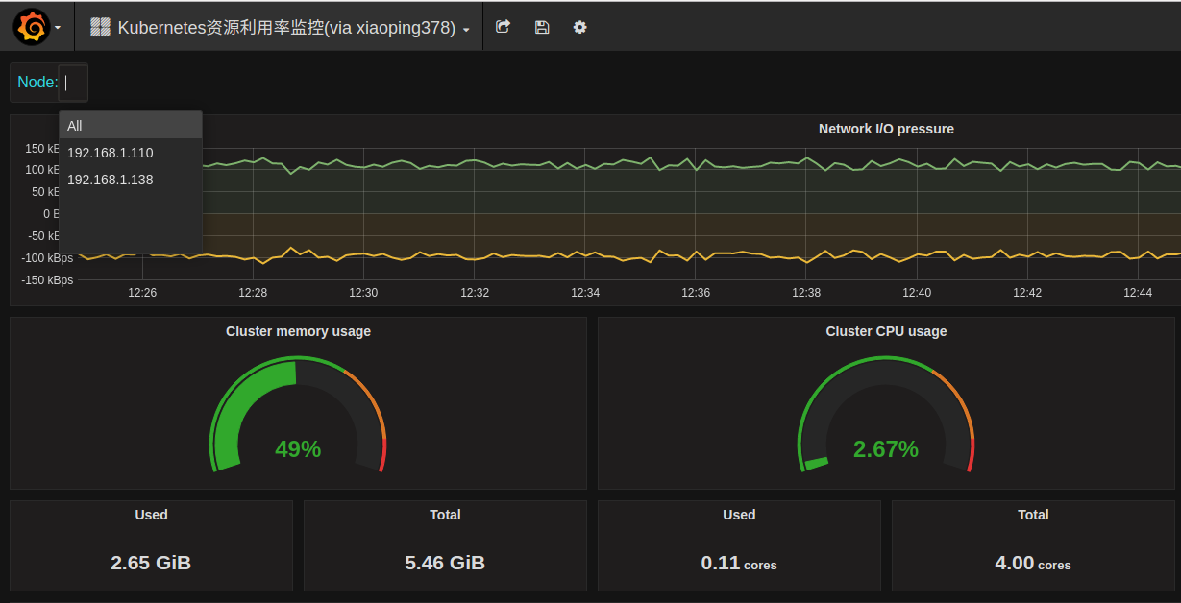
Task: Click the Grafana logo icon
Action: coord(31,27)
